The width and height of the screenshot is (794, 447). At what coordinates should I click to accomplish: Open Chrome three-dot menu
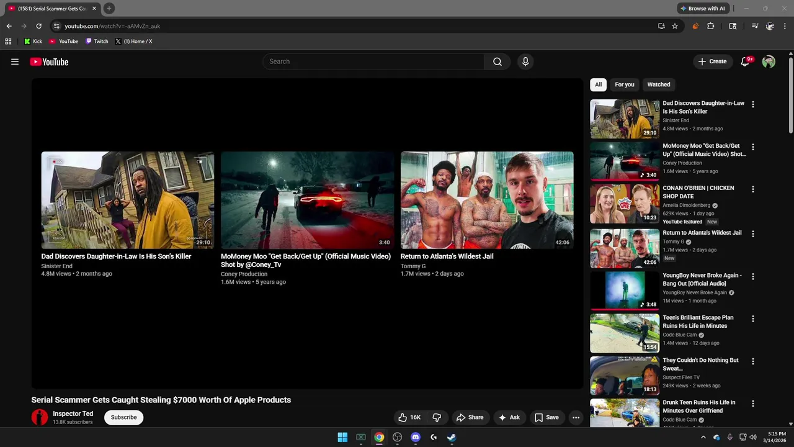click(785, 26)
